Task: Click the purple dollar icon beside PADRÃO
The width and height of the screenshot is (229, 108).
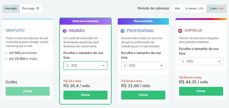Action: point(65,31)
